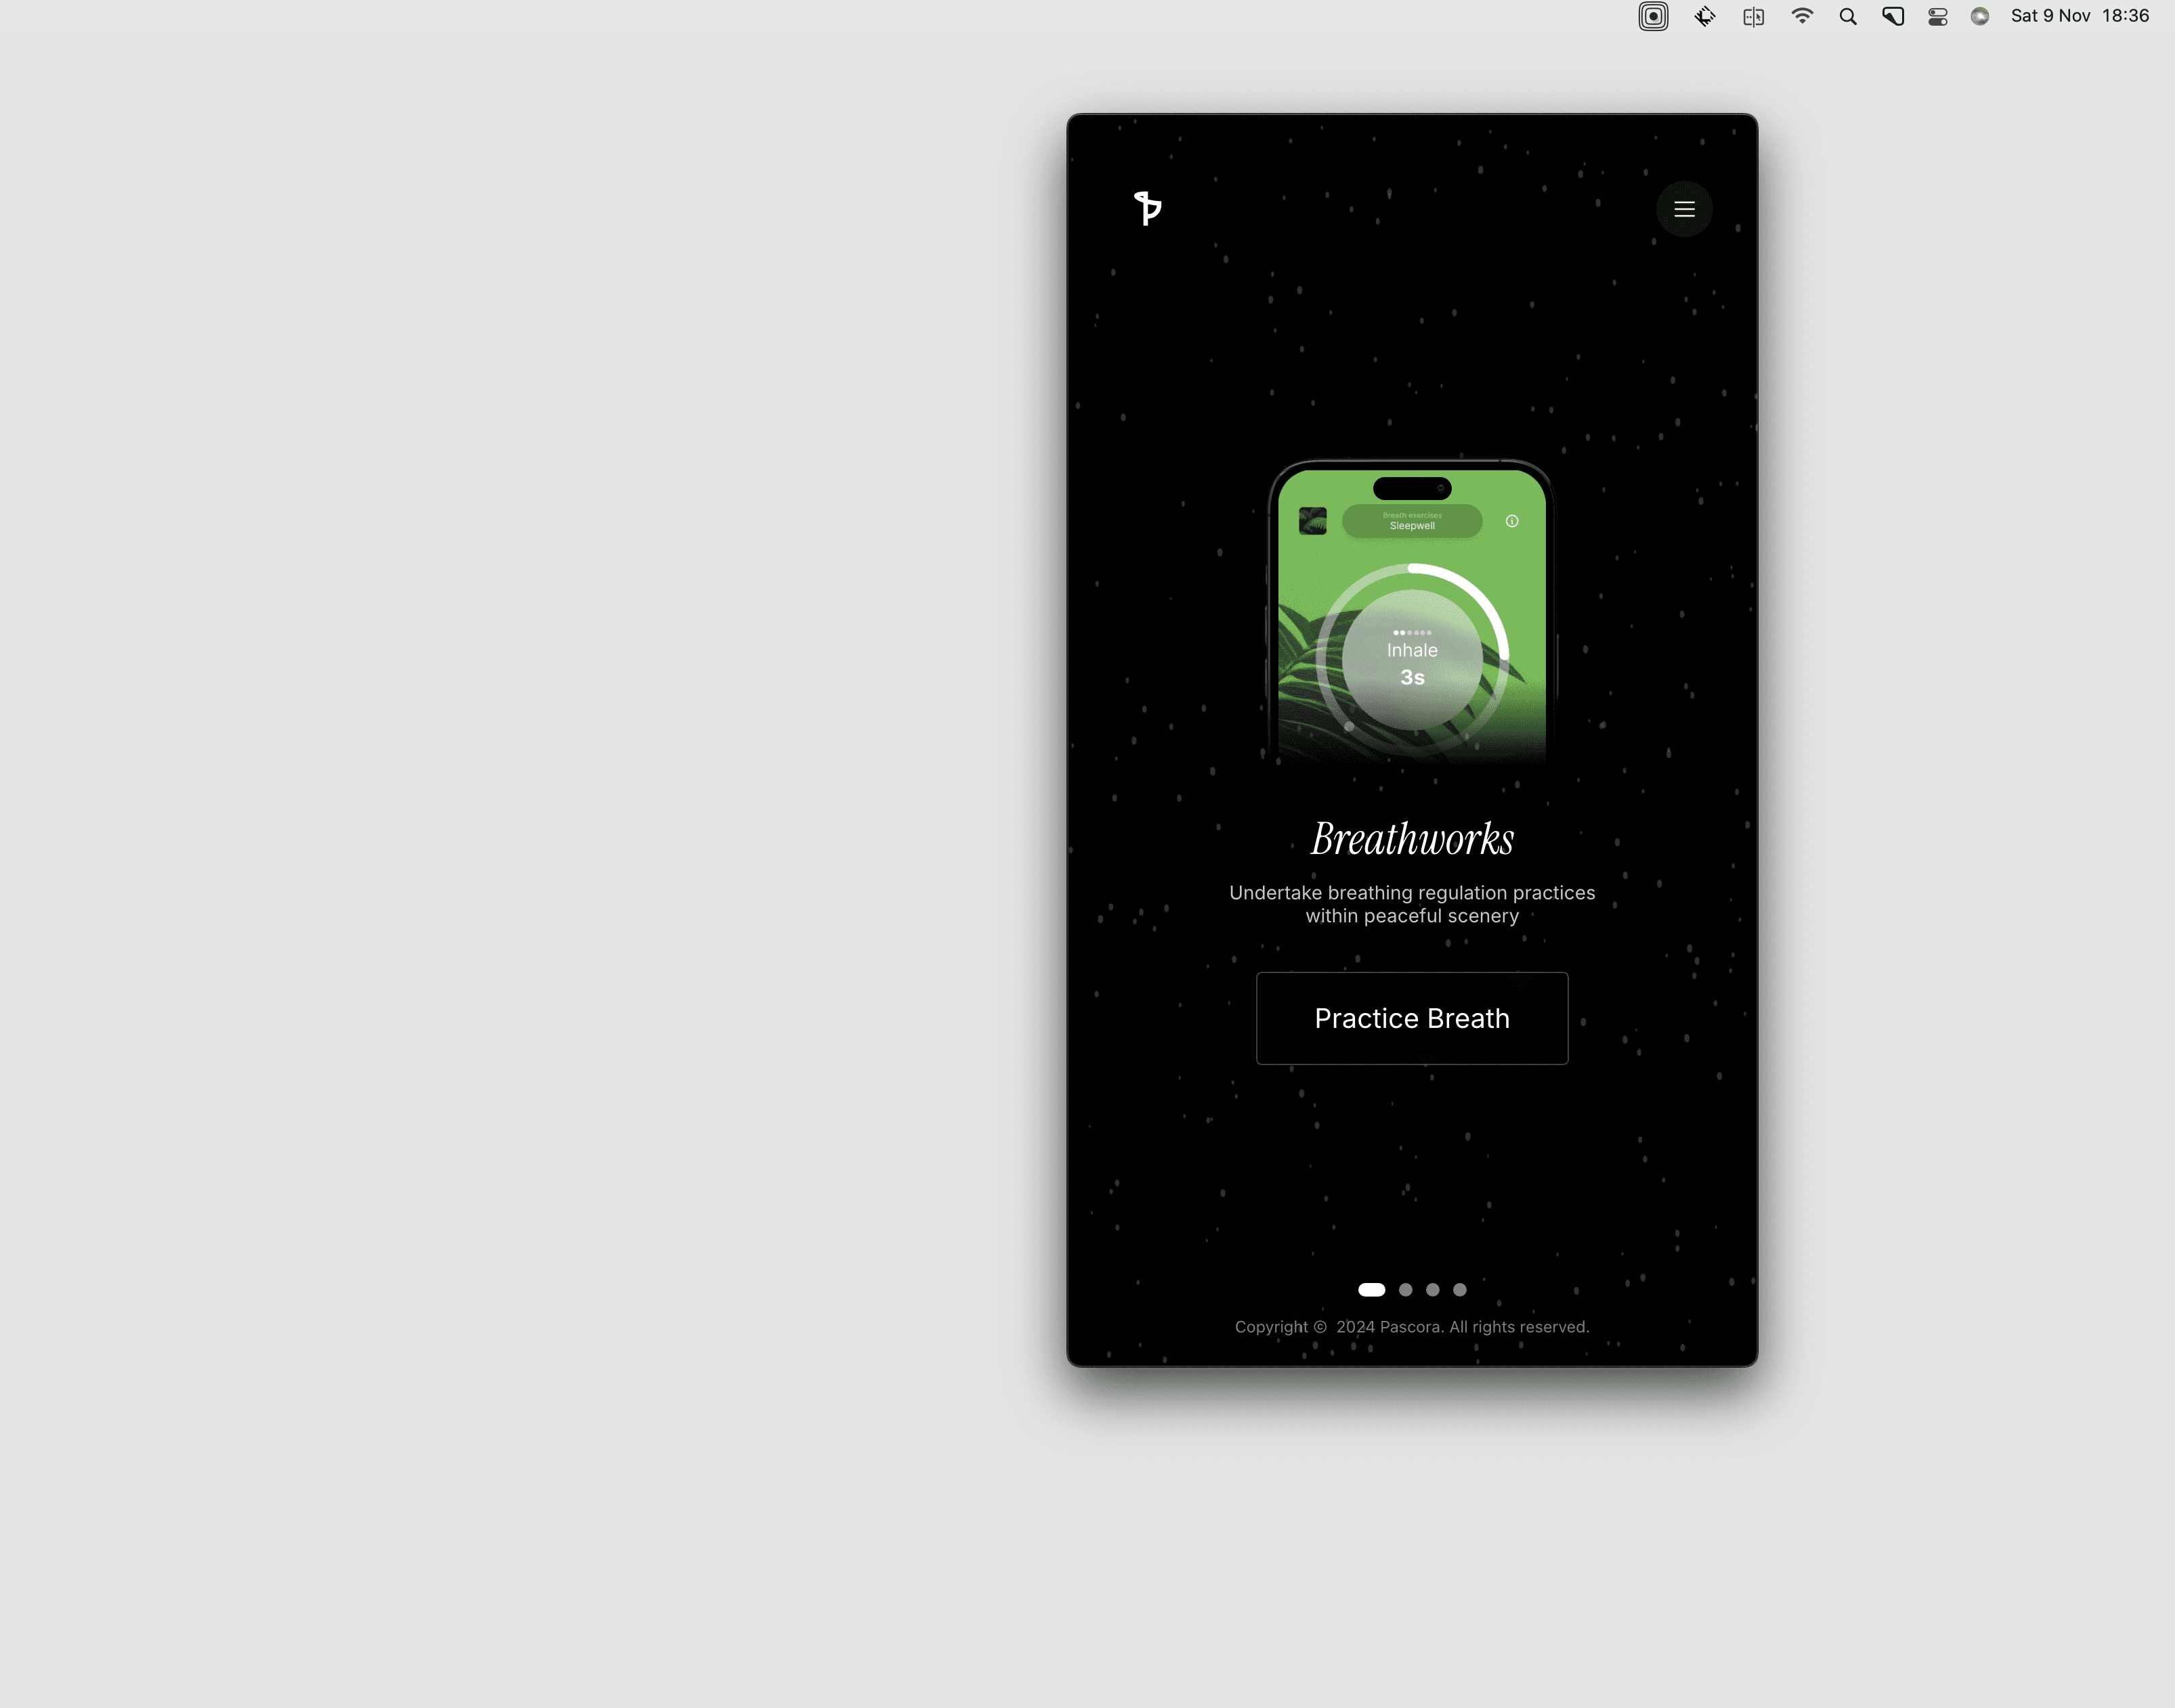Open the hamburger menu button

click(x=1684, y=209)
